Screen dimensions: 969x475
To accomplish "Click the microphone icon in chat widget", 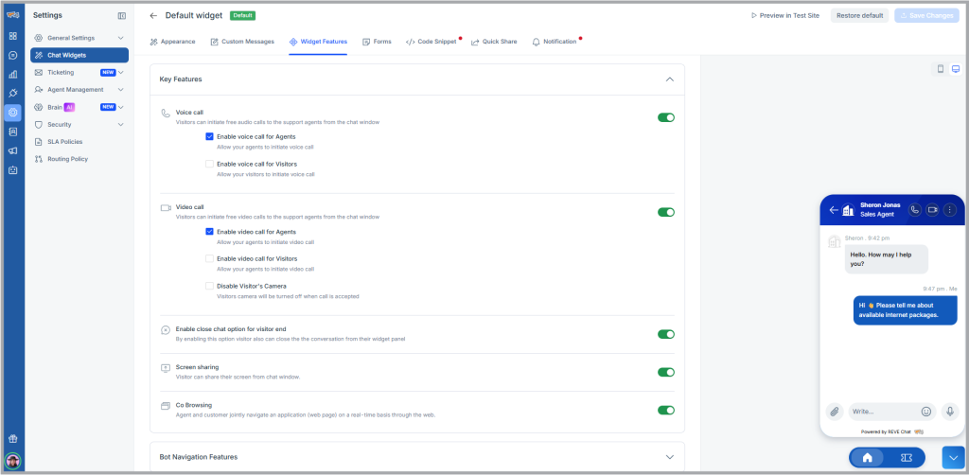I will tap(949, 412).
